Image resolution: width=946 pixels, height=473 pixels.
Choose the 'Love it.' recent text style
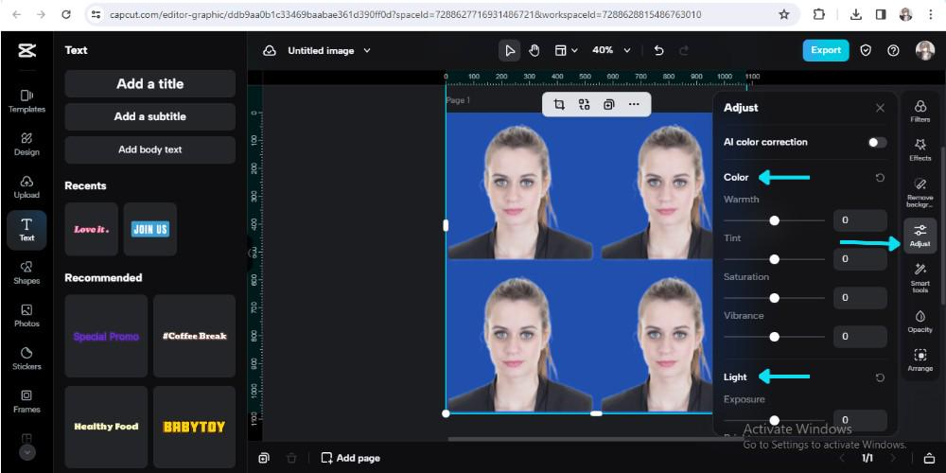pos(92,229)
